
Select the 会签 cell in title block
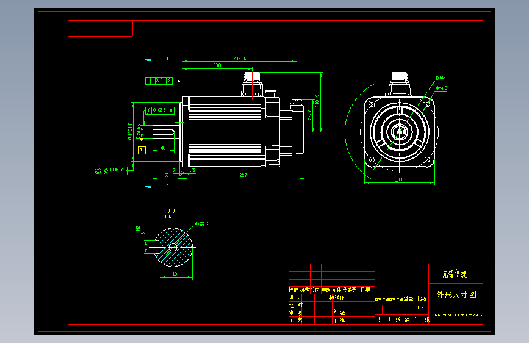point(339,312)
